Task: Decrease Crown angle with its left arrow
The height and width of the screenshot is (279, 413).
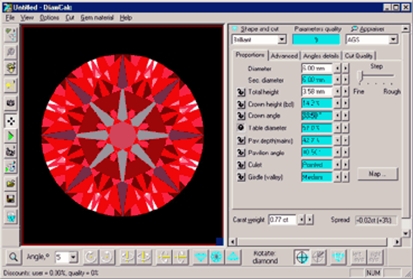Action: tap(337, 115)
